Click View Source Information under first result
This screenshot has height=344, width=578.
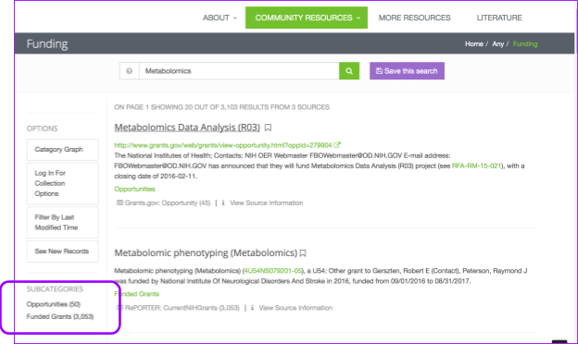point(267,203)
